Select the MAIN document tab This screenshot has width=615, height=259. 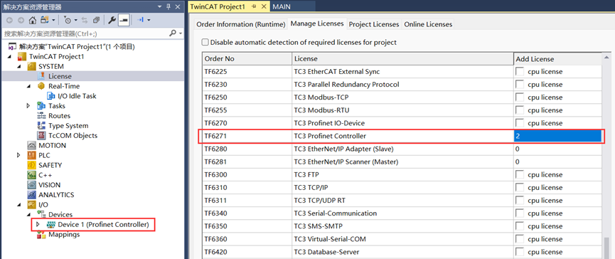(x=282, y=6)
